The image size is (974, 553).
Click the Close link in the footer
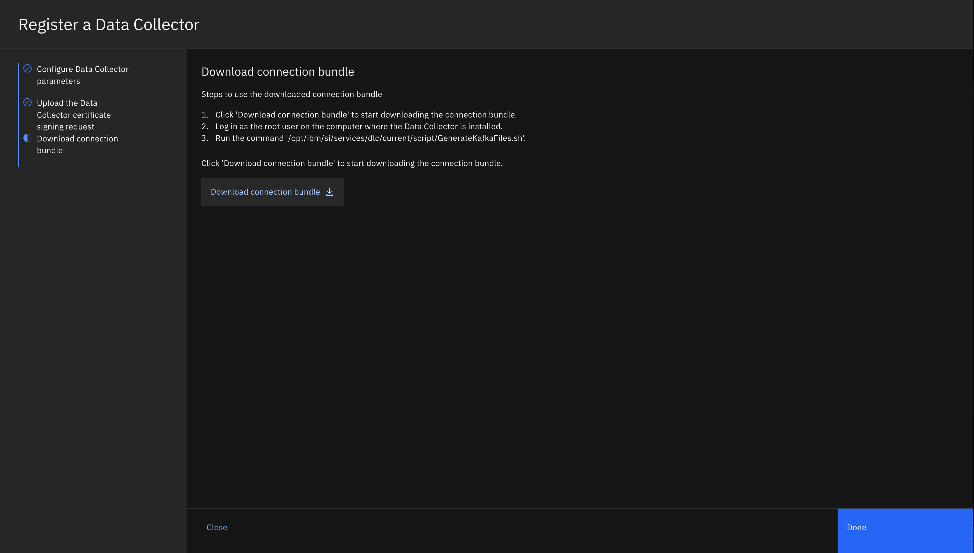217,527
